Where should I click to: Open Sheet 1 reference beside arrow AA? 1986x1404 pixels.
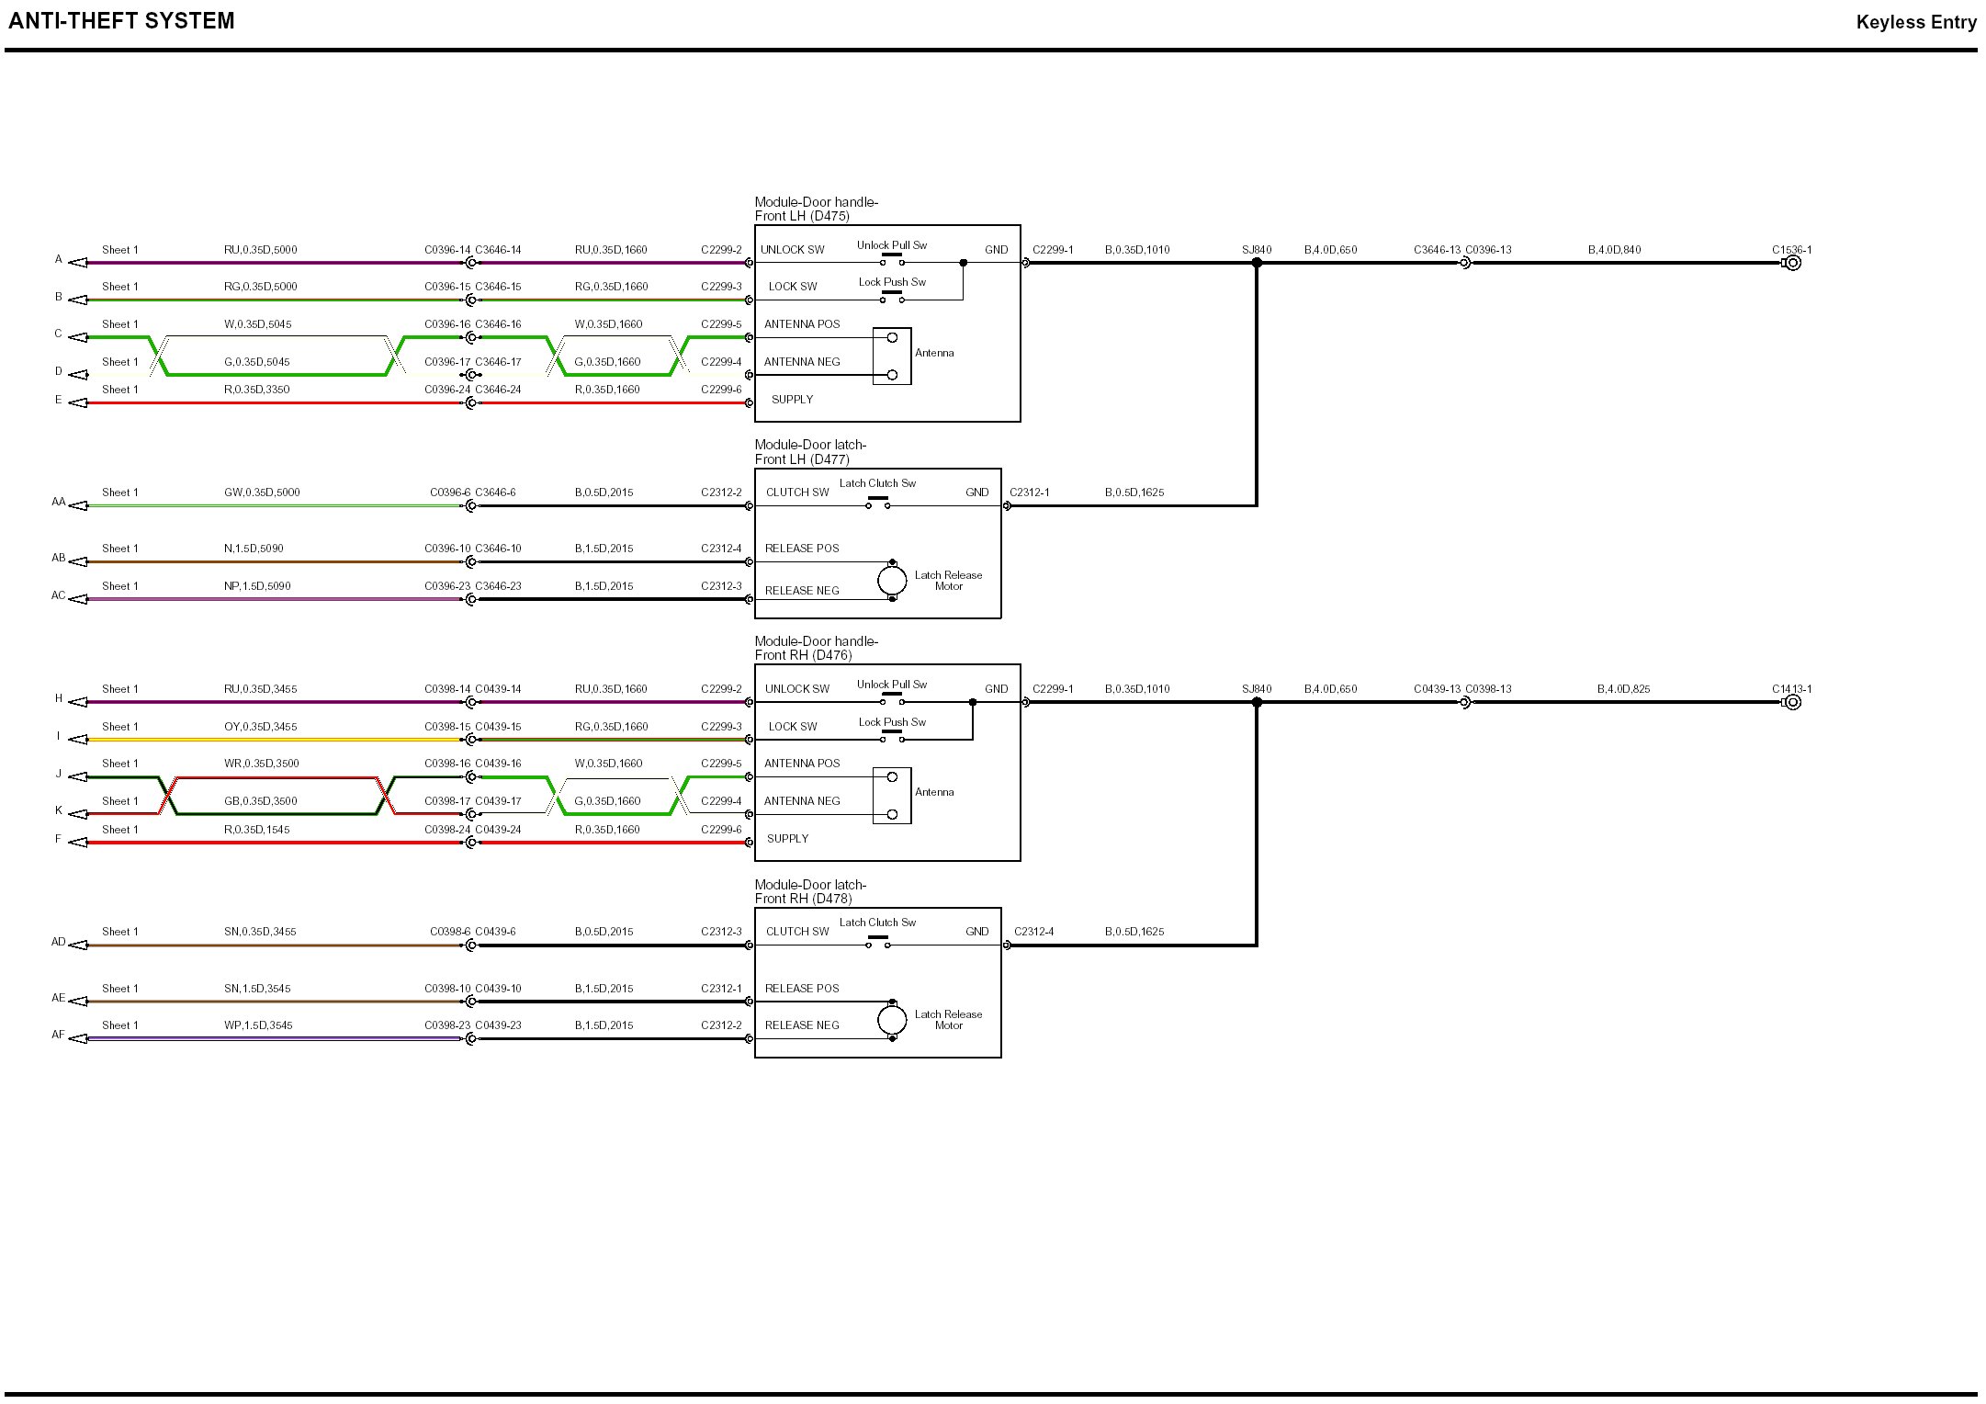120,493
